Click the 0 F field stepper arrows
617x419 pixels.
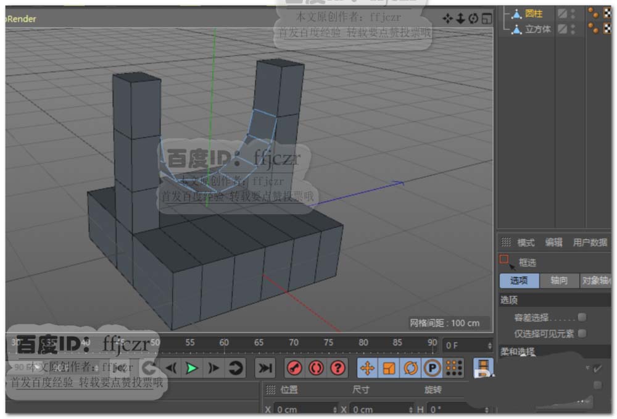point(490,346)
